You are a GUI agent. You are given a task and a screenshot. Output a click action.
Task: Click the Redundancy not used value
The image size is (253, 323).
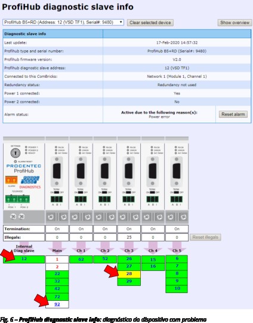pos(177,85)
